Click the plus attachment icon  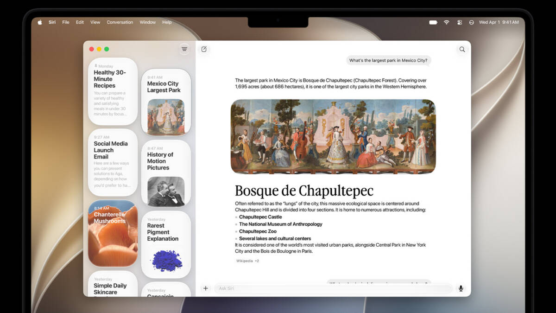(x=206, y=288)
